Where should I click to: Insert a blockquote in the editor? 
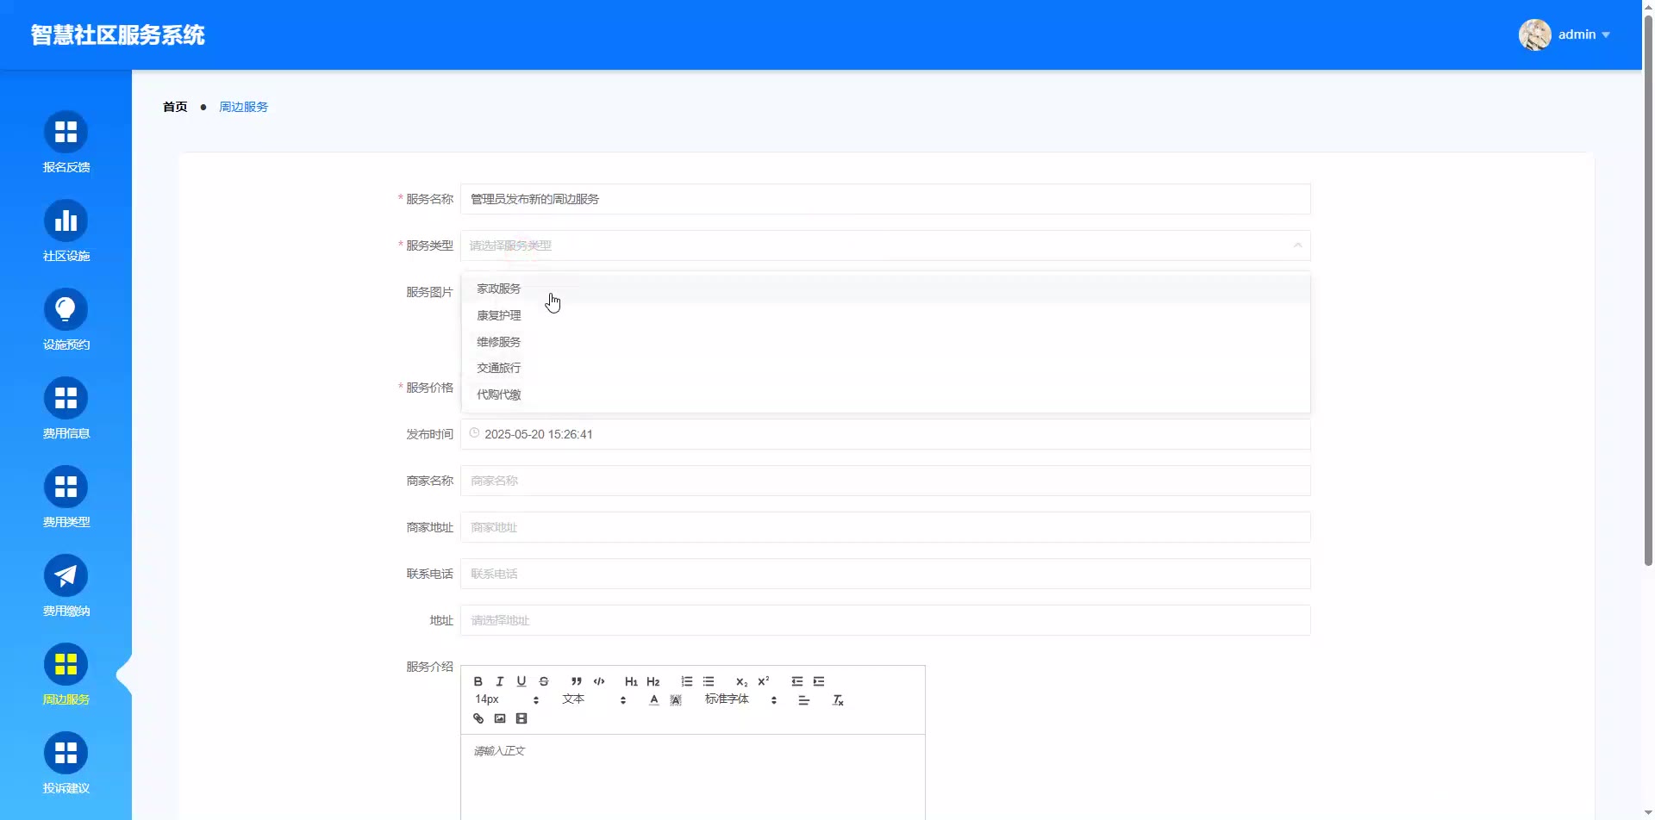[x=577, y=681]
